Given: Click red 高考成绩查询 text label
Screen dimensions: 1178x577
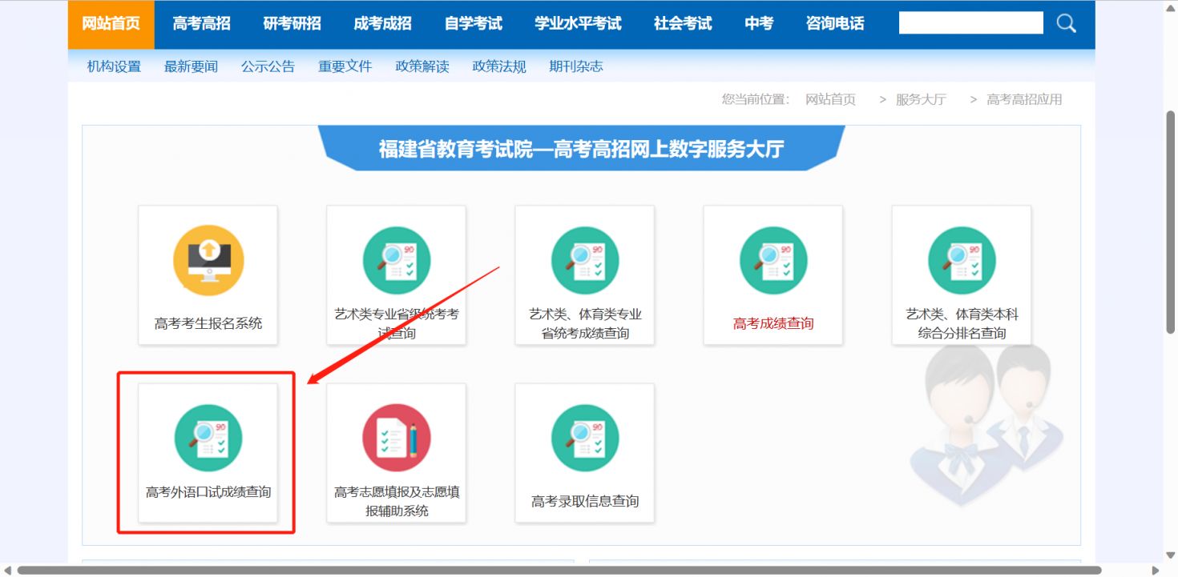Looking at the screenshot, I should coord(773,323).
